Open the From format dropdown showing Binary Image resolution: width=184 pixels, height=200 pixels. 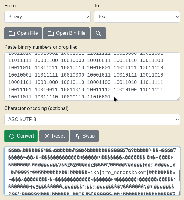pyautogui.click(x=48, y=17)
